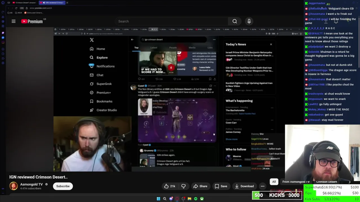Screen dimensions: 360x202
Task: Click the 4.47m subscribers text
Action: pyautogui.click(x=31, y=189)
